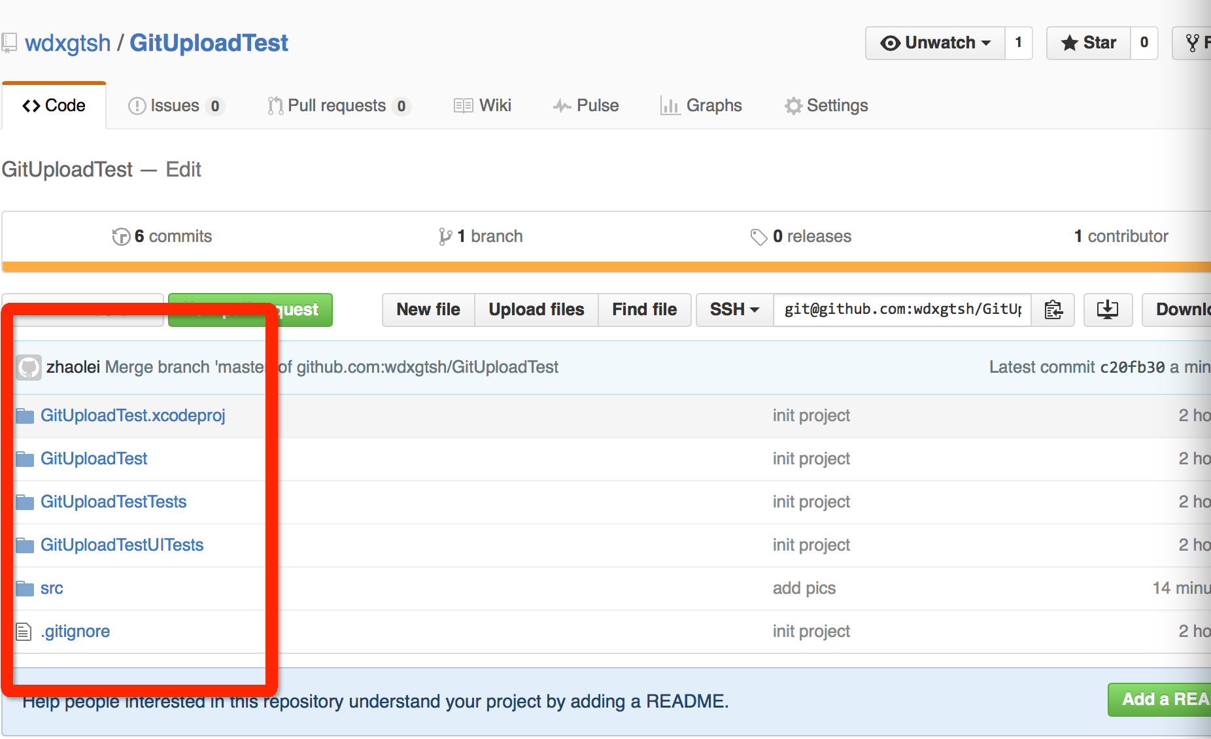
Task: Open the Merge branch commit message link
Action: click(332, 368)
